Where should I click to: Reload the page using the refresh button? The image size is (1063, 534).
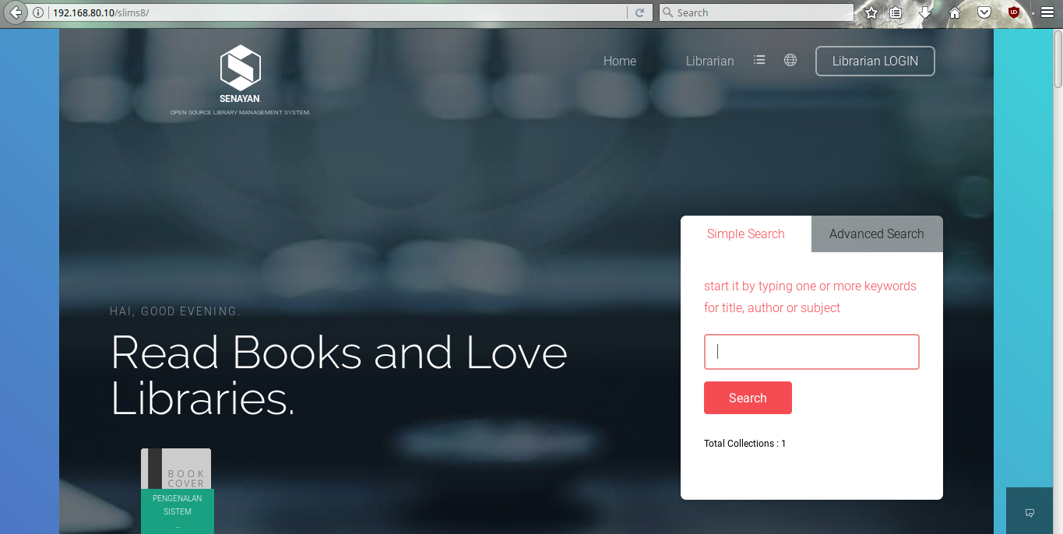639,12
